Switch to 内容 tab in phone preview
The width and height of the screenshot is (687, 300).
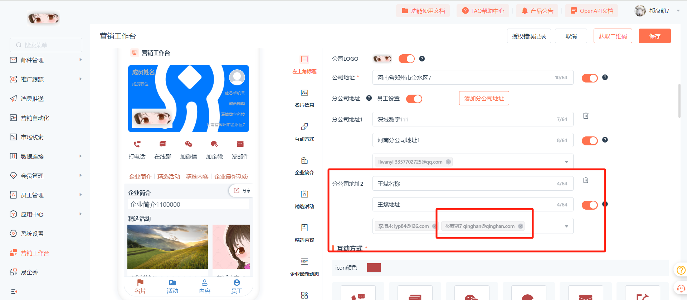tap(205, 287)
